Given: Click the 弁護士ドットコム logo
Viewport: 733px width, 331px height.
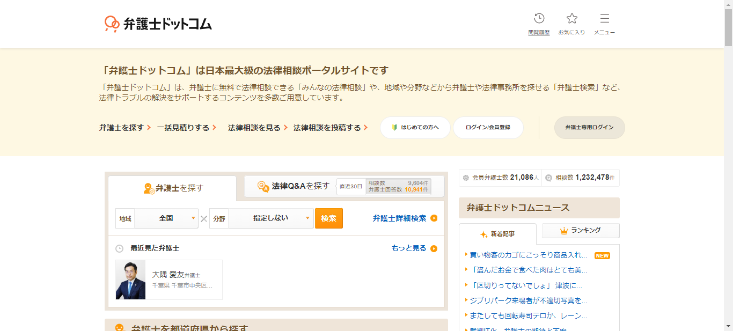Looking at the screenshot, I should click(x=158, y=24).
